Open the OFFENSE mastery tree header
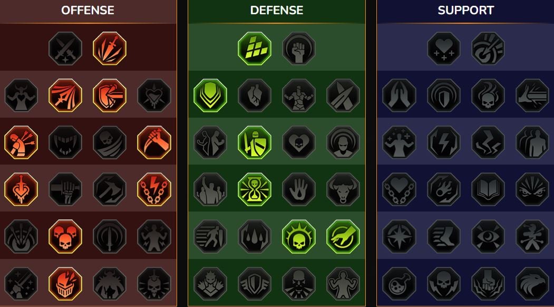Image resolution: width=554 pixels, height=307 pixels. click(88, 10)
